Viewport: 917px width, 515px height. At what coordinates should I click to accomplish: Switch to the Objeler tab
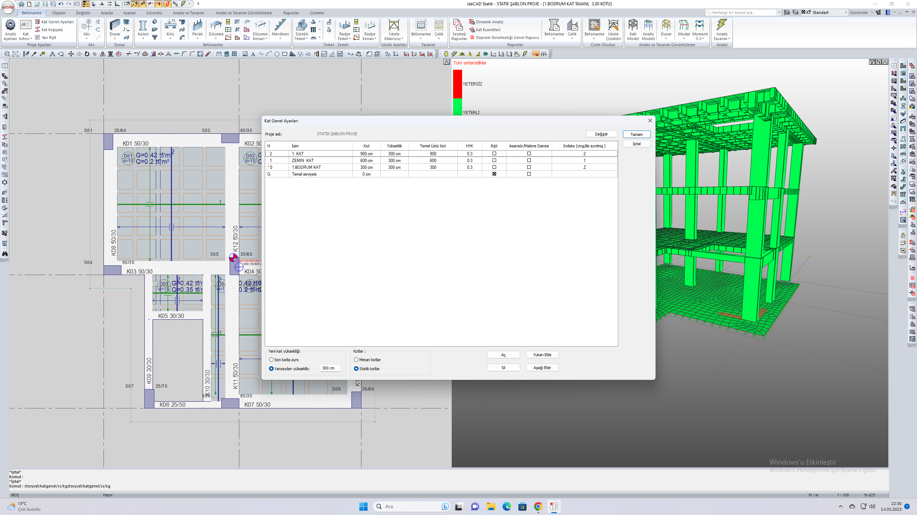59,13
